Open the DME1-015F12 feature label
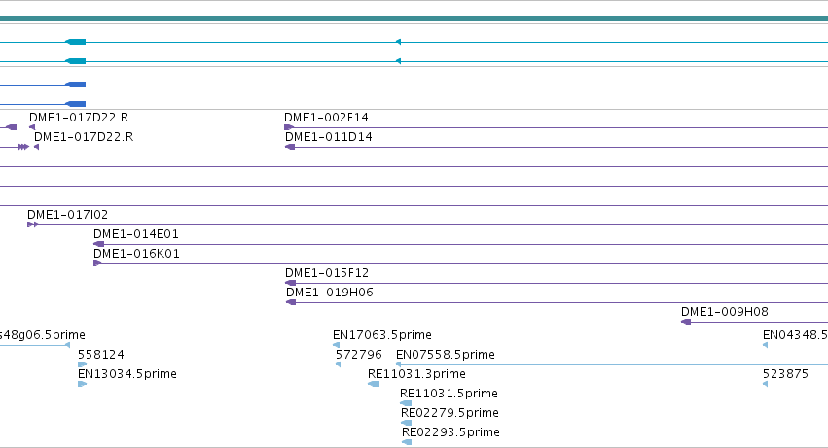 tap(327, 273)
